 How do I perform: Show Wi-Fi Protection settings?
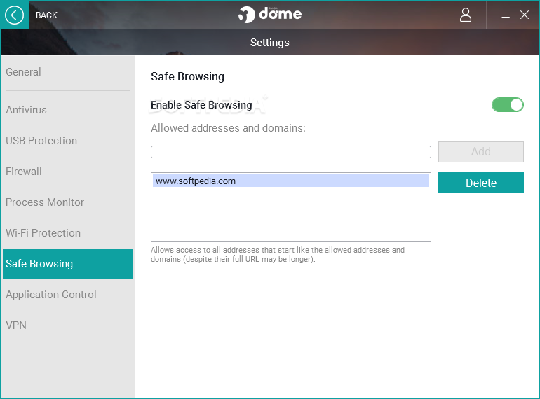click(x=43, y=232)
